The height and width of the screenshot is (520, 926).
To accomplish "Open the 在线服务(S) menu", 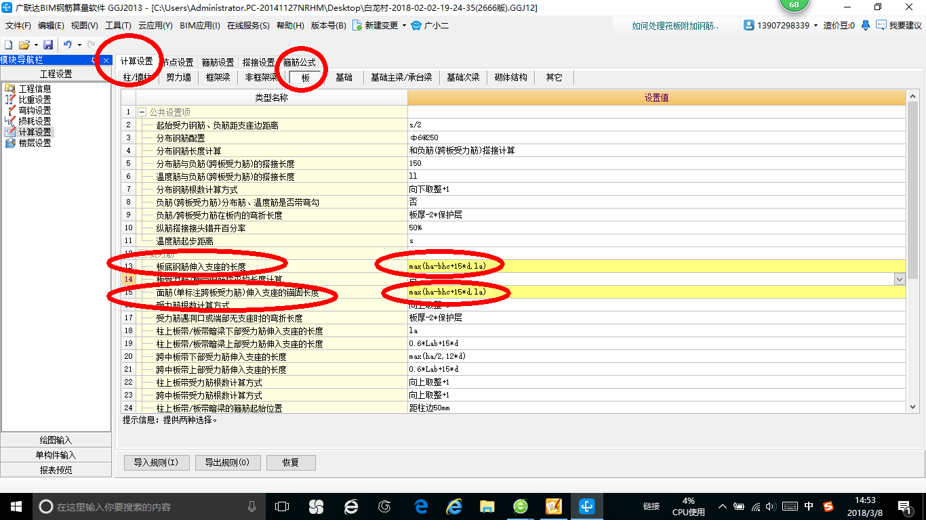I will (x=248, y=26).
